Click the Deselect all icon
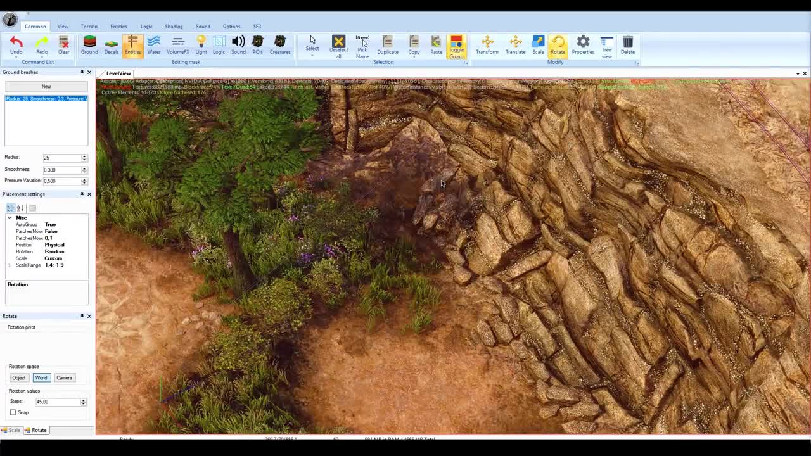 (x=338, y=42)
